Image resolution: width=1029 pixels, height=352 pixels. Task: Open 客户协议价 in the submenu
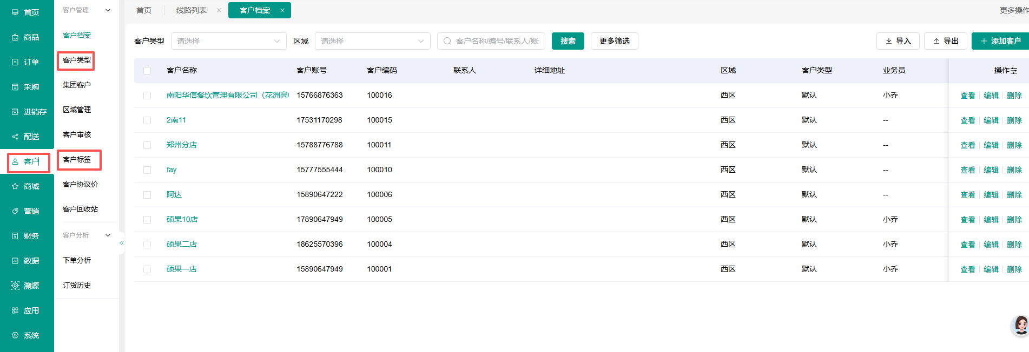pos(81,184)
